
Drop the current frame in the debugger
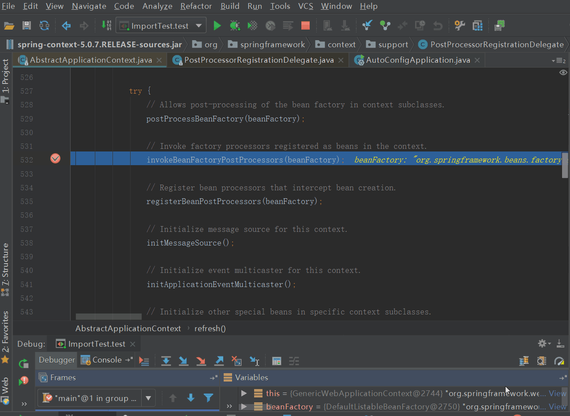tap(236, 361)
